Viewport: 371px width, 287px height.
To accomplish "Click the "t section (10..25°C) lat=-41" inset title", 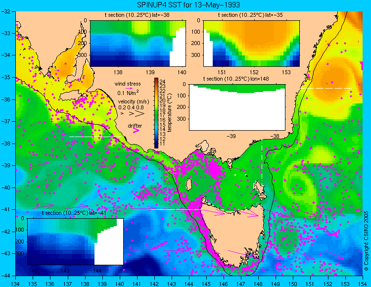I will click(x=74, y=213).
